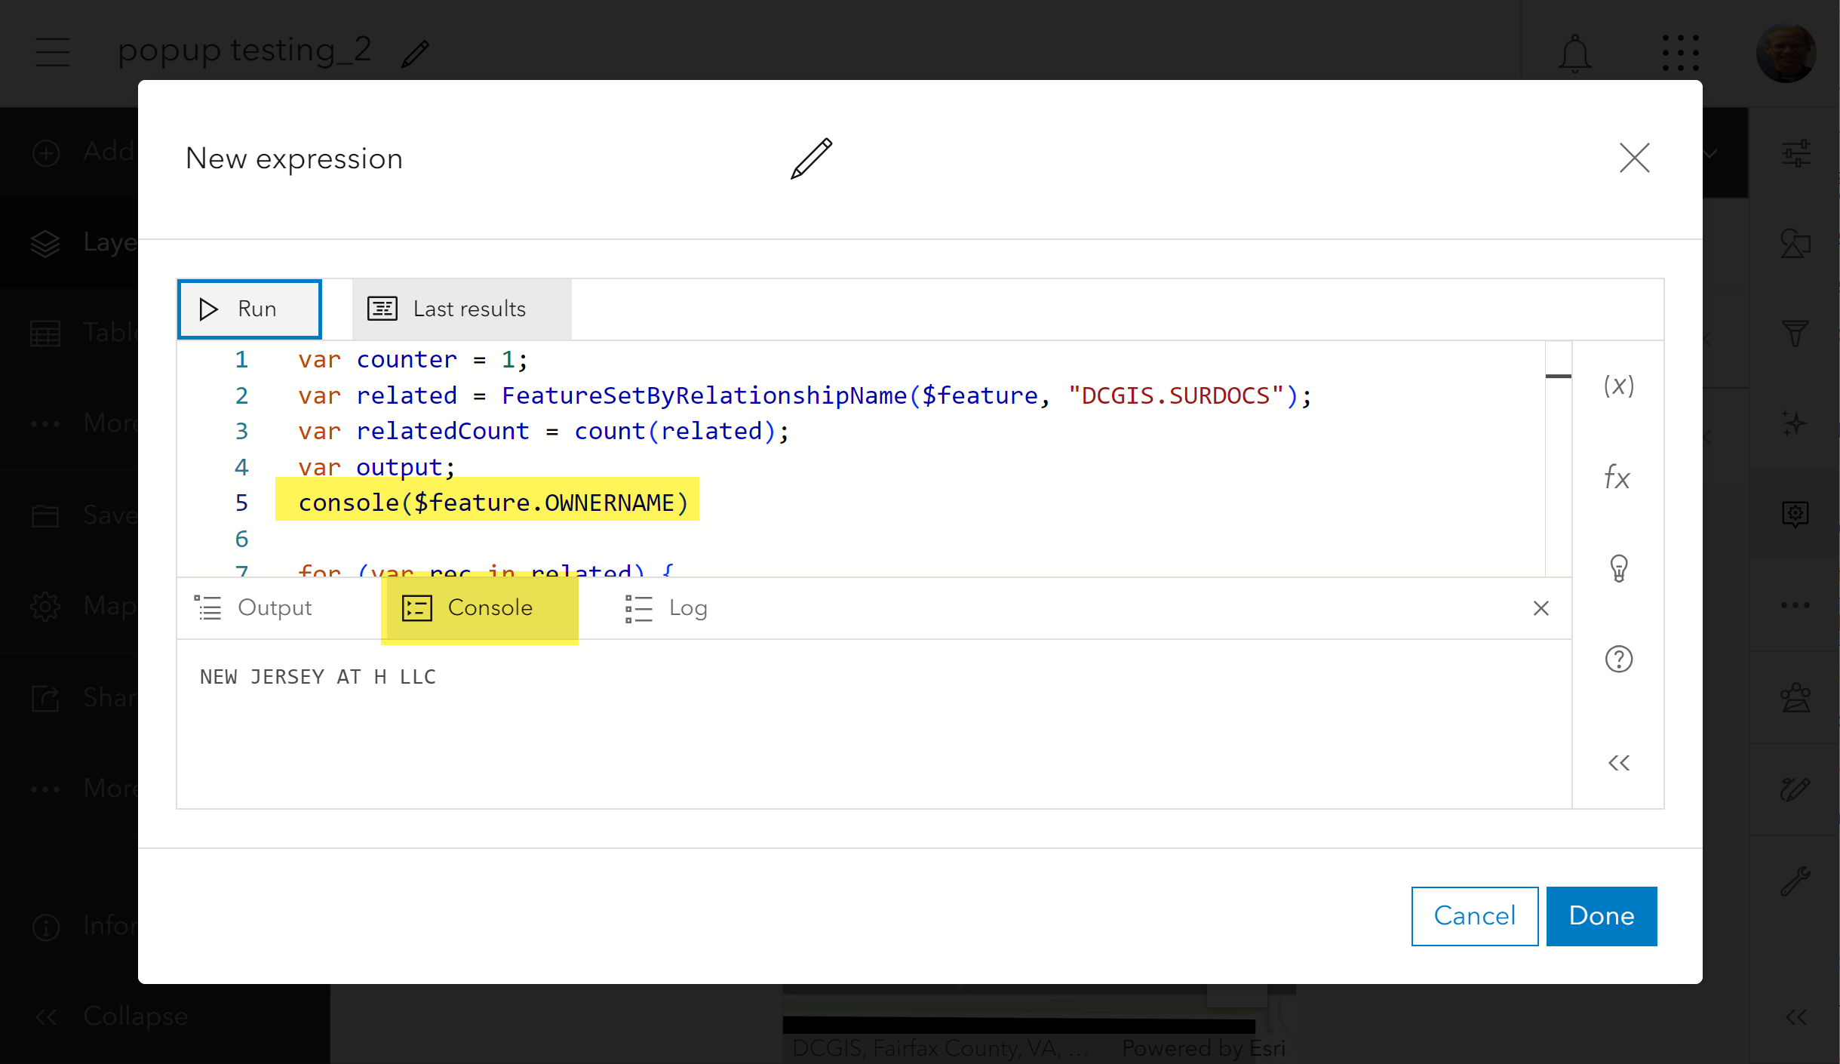Click pencil icon to rename expression
Image resolution: width=1840 pixels, height=1064 pixels.
click(x=811, y=158)
